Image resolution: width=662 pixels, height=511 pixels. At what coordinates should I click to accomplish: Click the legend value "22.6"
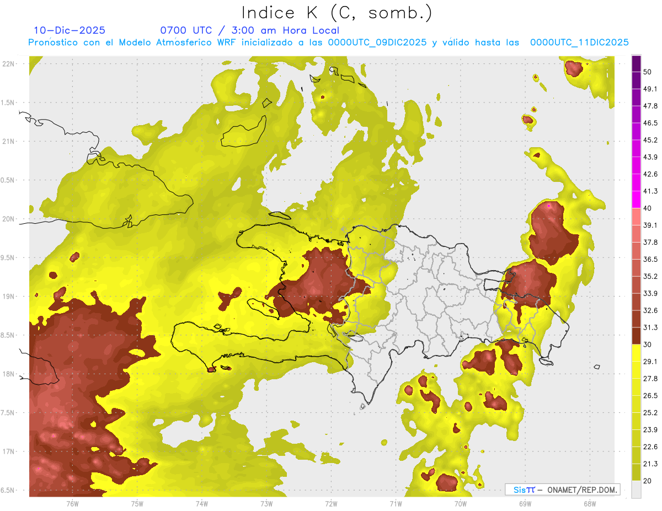650,447
